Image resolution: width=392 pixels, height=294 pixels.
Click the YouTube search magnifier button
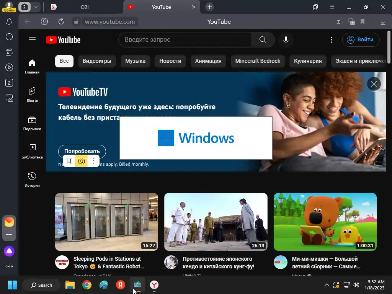[263, 39]
